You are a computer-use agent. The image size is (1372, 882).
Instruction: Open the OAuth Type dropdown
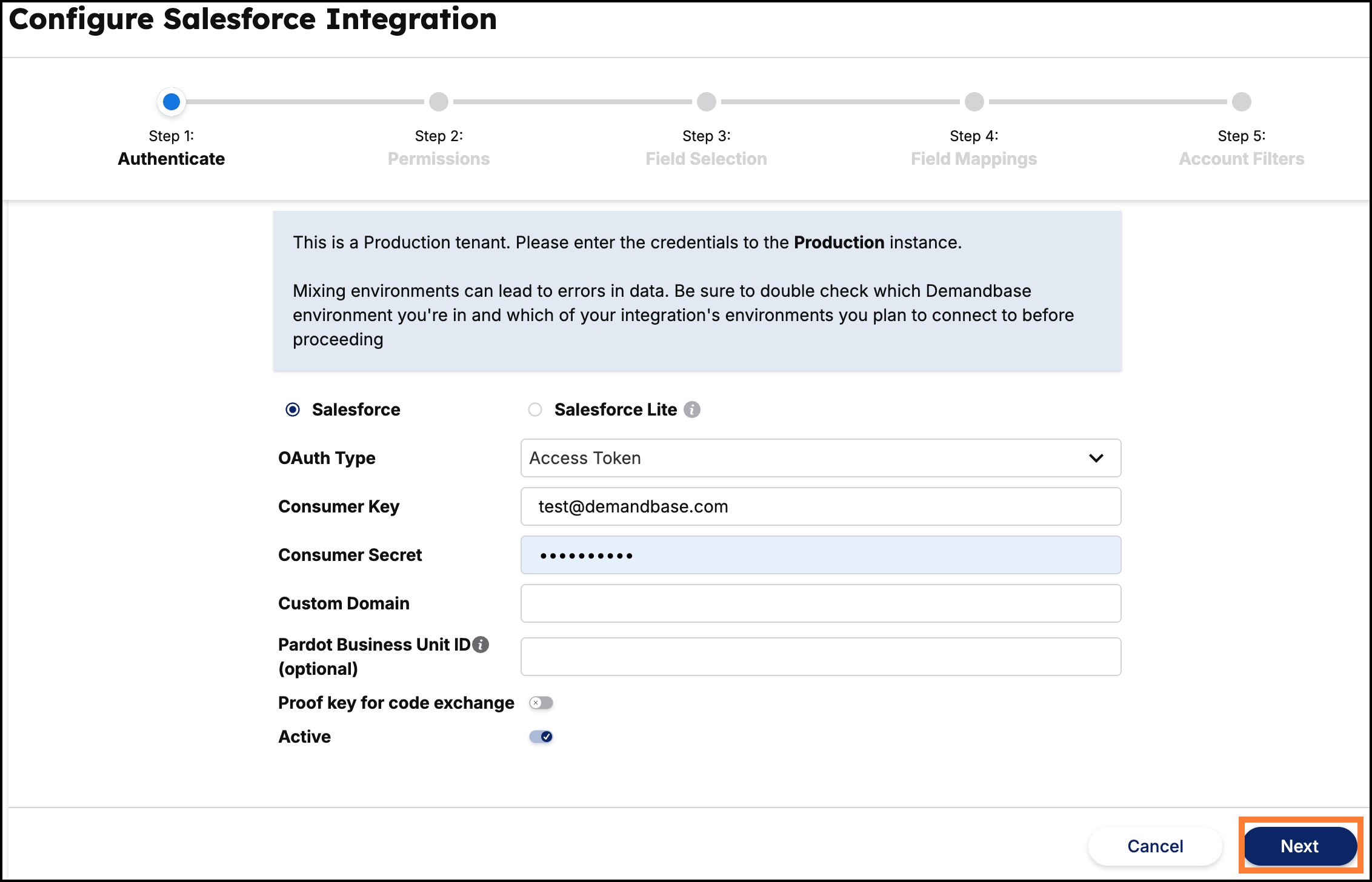coord(821,458)
